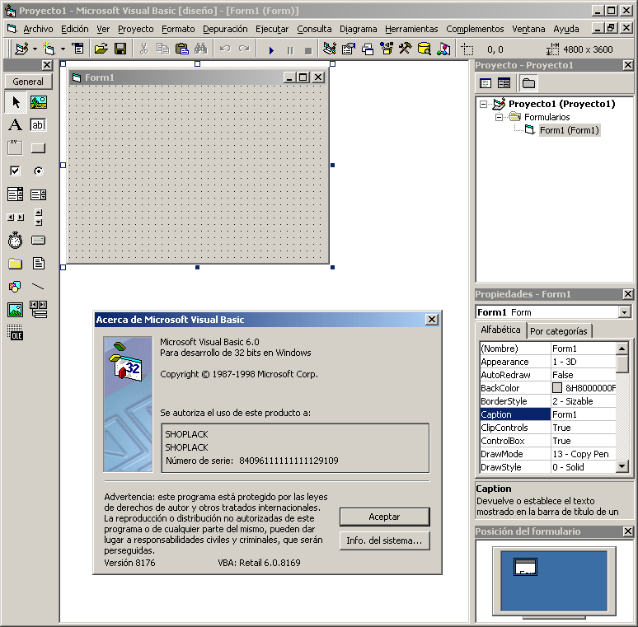Click the properties list scroll down arrow
The image size is (638, 627).
(x=622, y=466)
